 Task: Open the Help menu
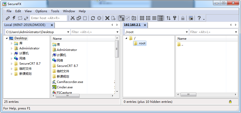(82, 11)
